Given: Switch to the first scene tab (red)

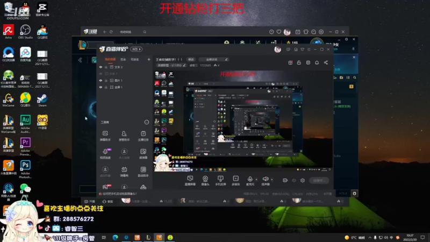Looking at the screenshot, I should 110,59.
